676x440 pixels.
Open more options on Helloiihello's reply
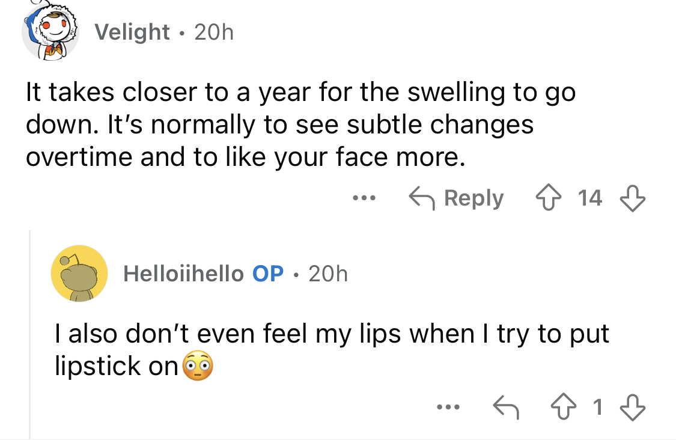pyautogui.click(x=448, y=407)
